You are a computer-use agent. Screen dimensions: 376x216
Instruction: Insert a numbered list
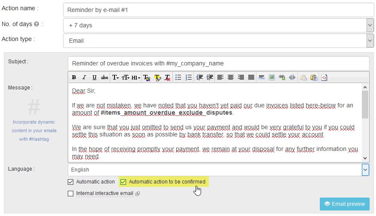[x=188, y=77]
